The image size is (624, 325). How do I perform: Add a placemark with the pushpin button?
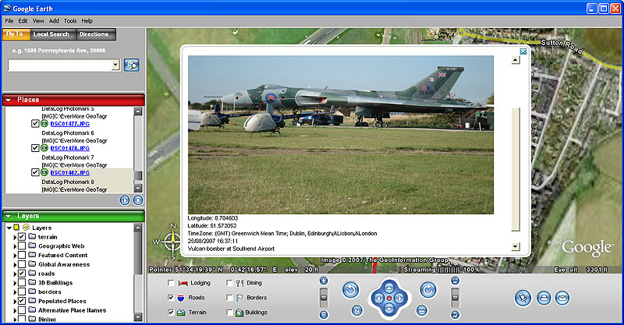[523, 298]
